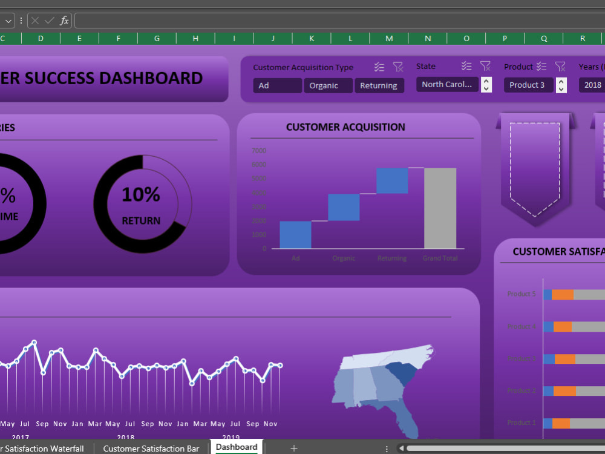Click the Dashboard sheet tab
The width and height of the screenshot is (605, 454).
tap(237, 447)
